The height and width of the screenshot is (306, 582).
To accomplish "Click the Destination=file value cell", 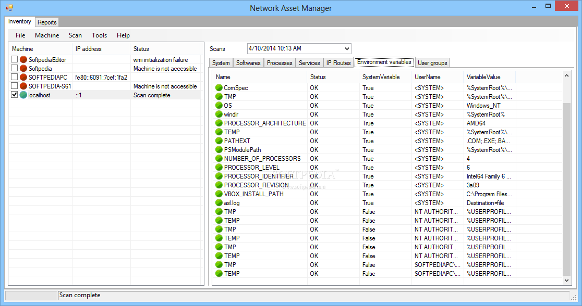I will [485, 203].
